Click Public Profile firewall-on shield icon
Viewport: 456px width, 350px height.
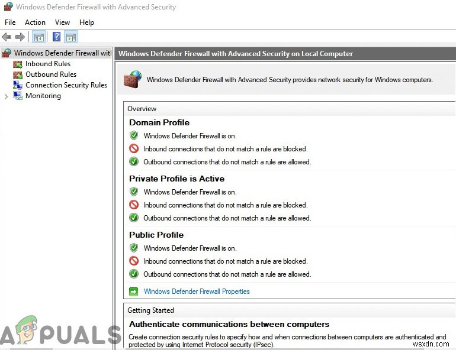click(x=134, y=248)
